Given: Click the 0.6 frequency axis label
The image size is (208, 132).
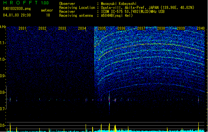Looking at the screenshot, I should 3,125.
